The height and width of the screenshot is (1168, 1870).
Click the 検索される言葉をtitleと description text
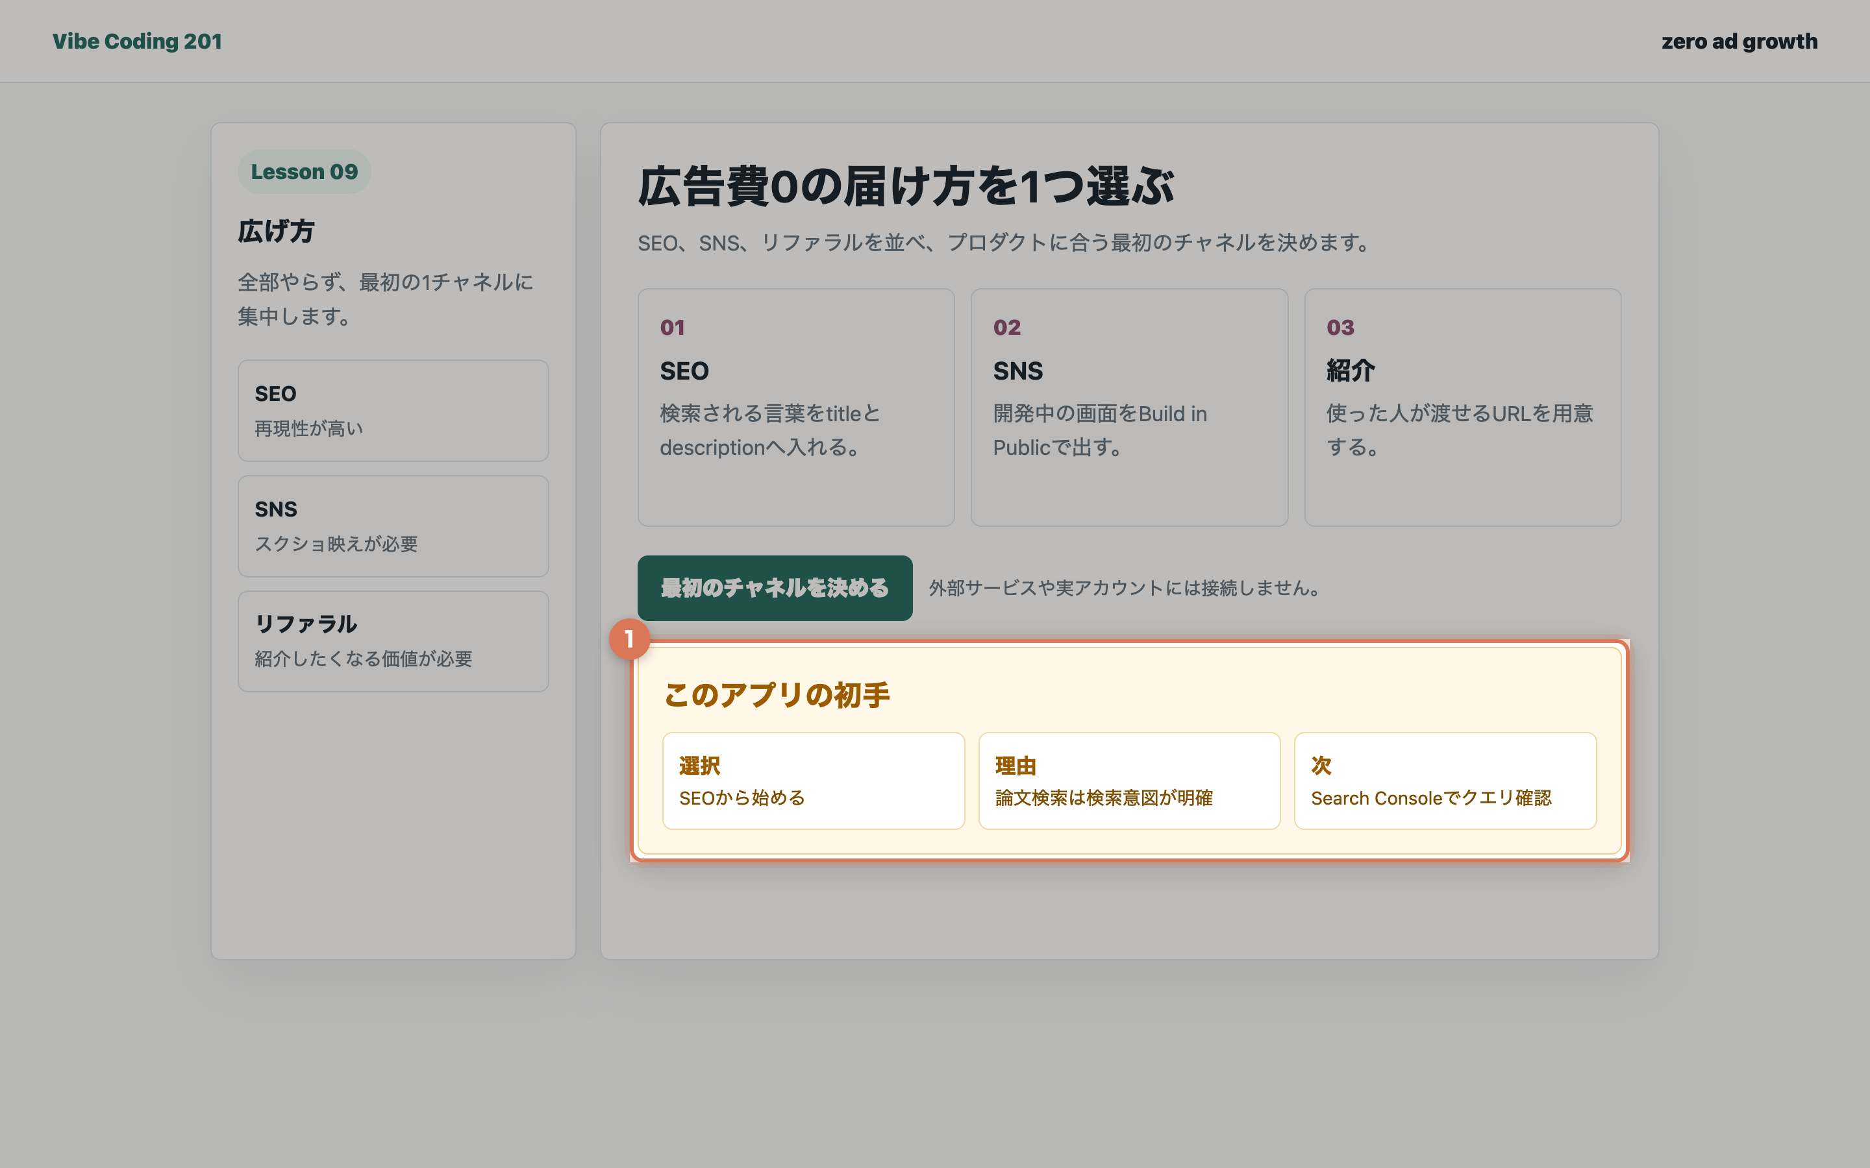click(771, 430)
